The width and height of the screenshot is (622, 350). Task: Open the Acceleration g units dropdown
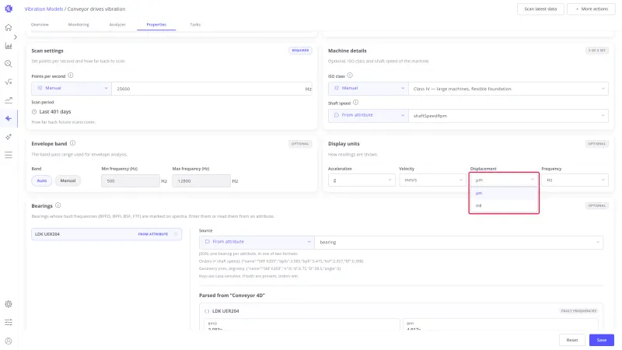[x=362, y=180]
